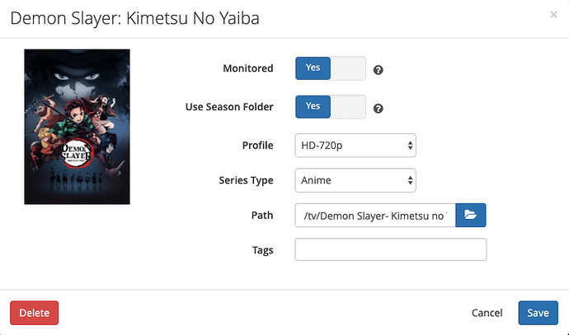Save the series settings
569x335 pixels.
(538, 313)
